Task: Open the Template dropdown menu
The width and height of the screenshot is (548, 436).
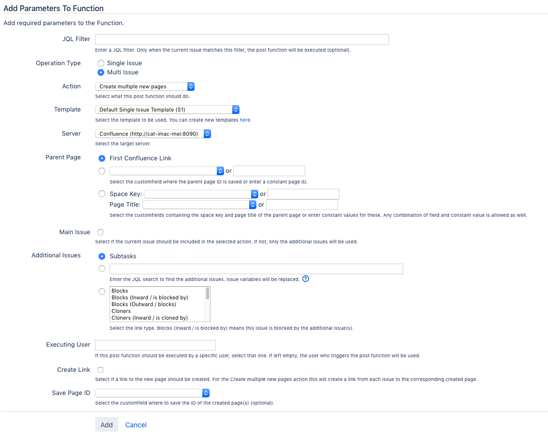Action: tap(167, 110)
